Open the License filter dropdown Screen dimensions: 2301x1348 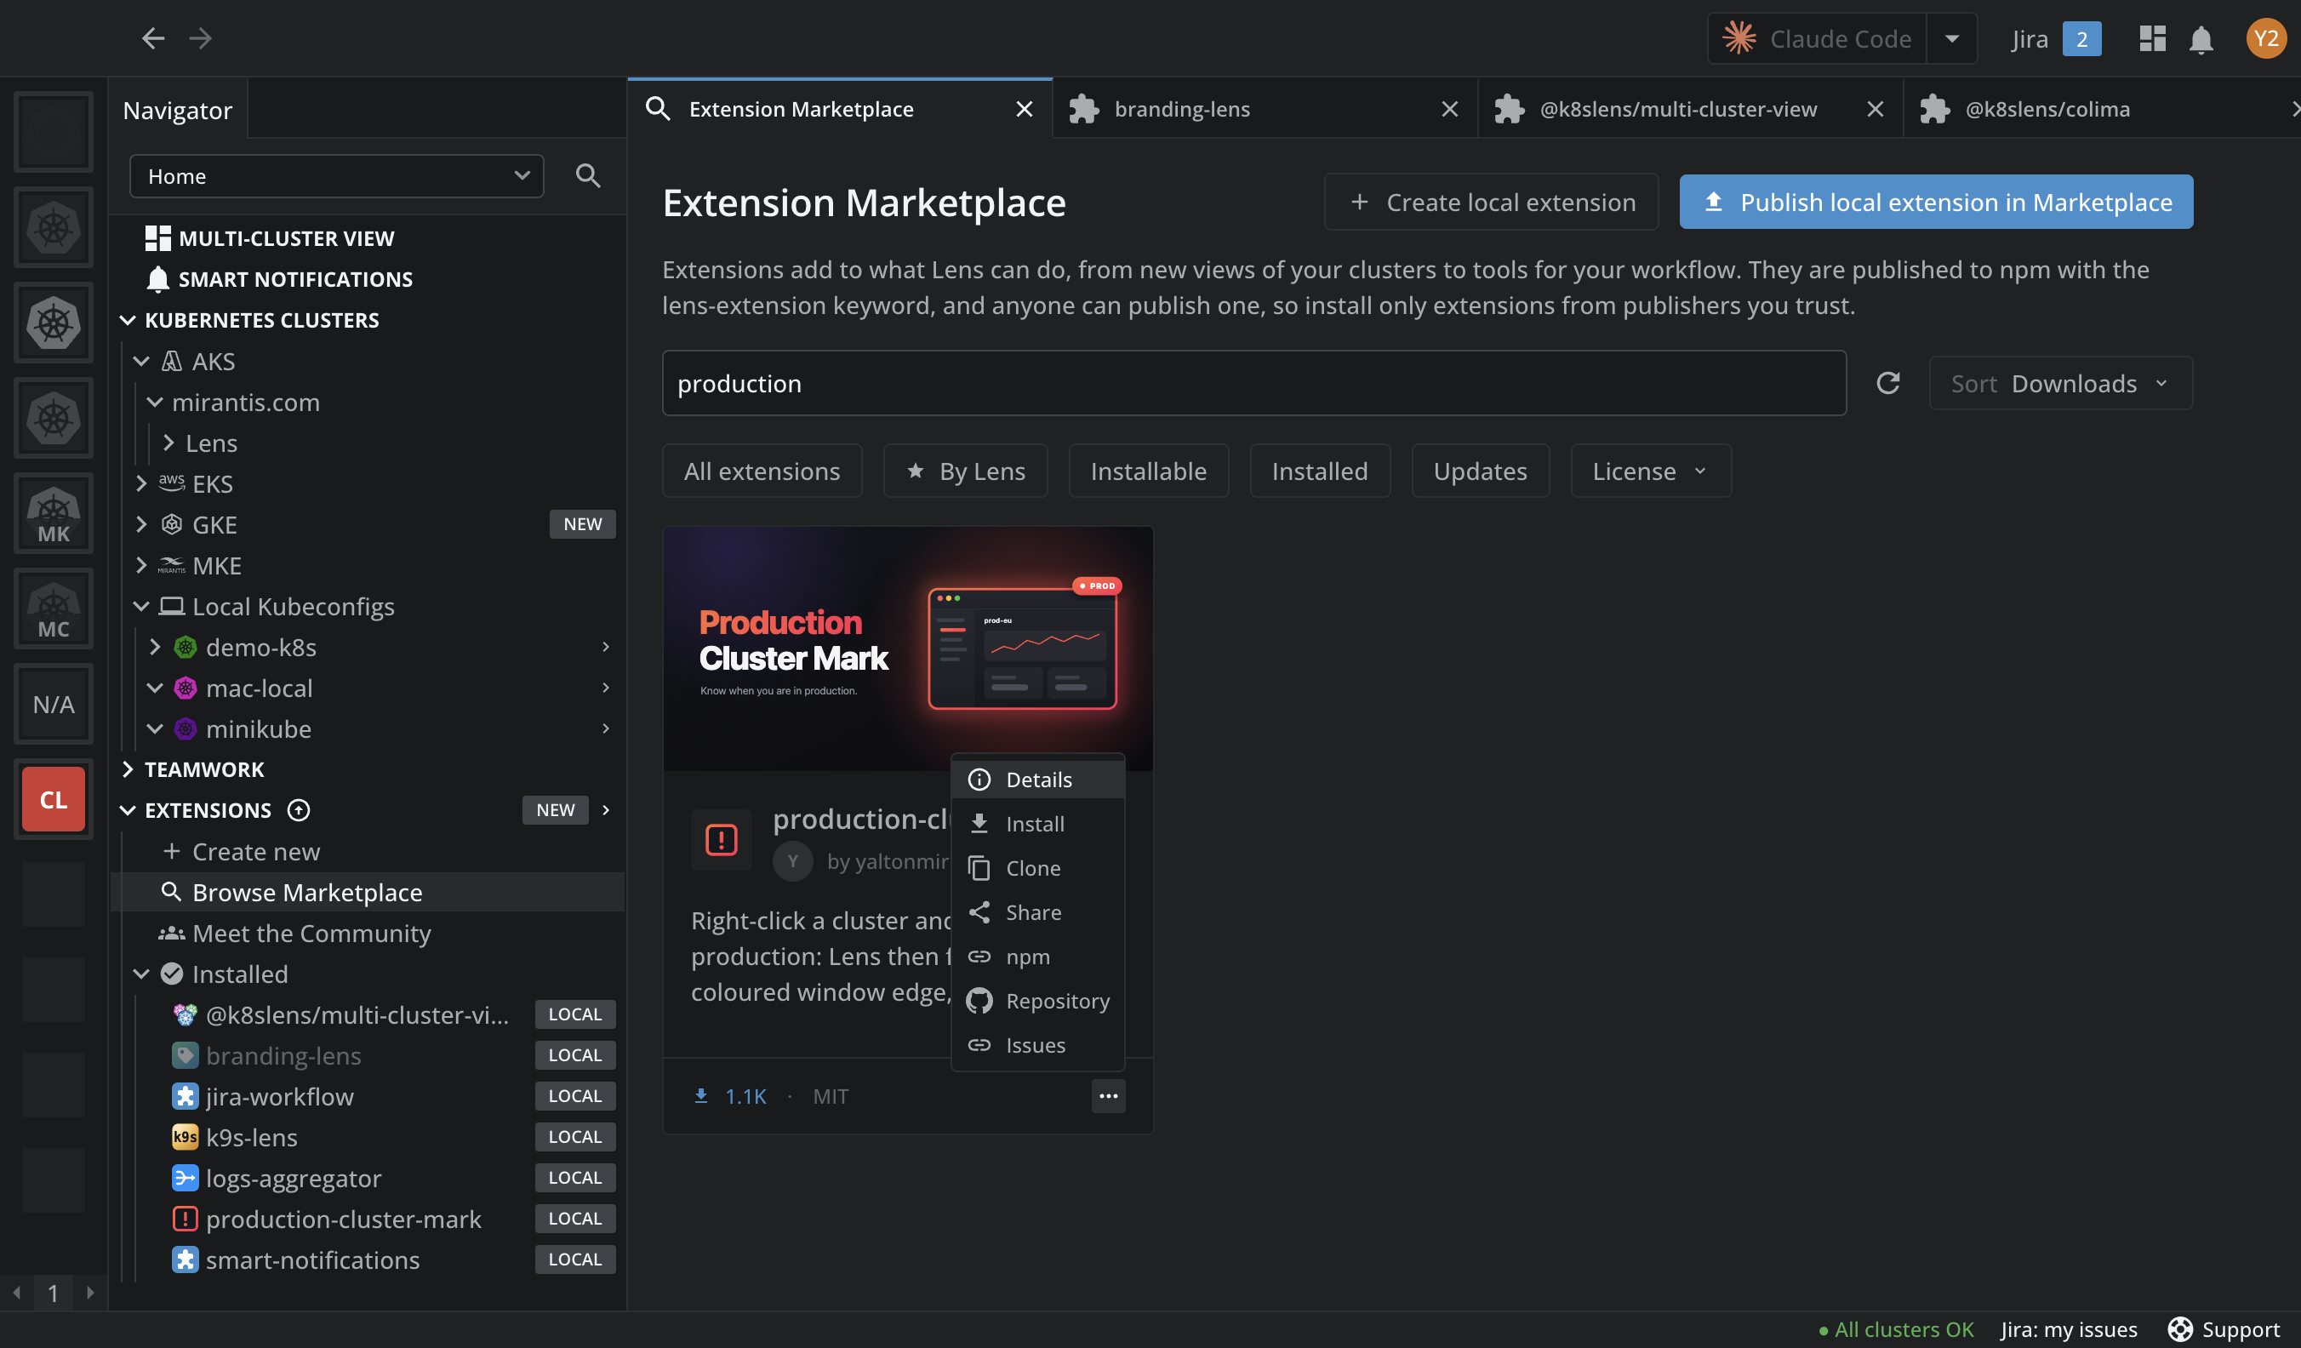[x=1650, y=471]
